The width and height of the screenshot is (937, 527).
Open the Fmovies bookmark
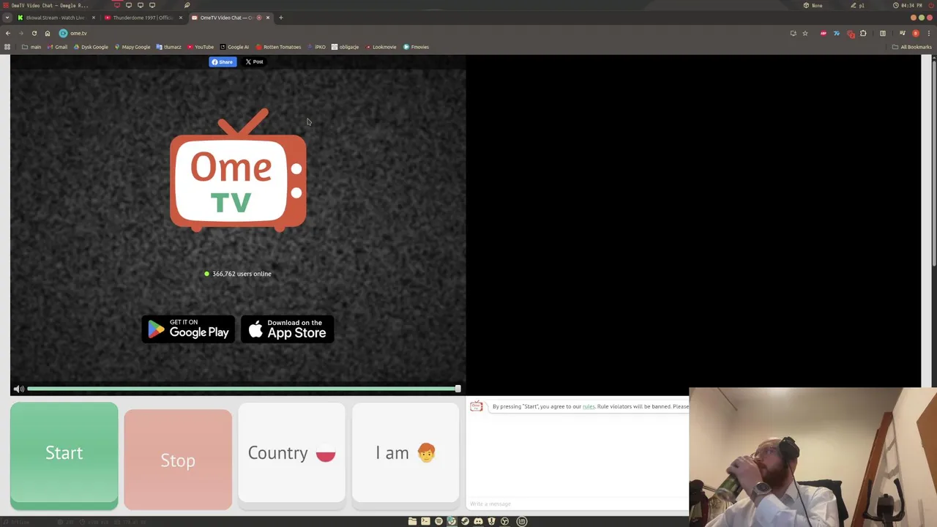click(x=416, y=47)
